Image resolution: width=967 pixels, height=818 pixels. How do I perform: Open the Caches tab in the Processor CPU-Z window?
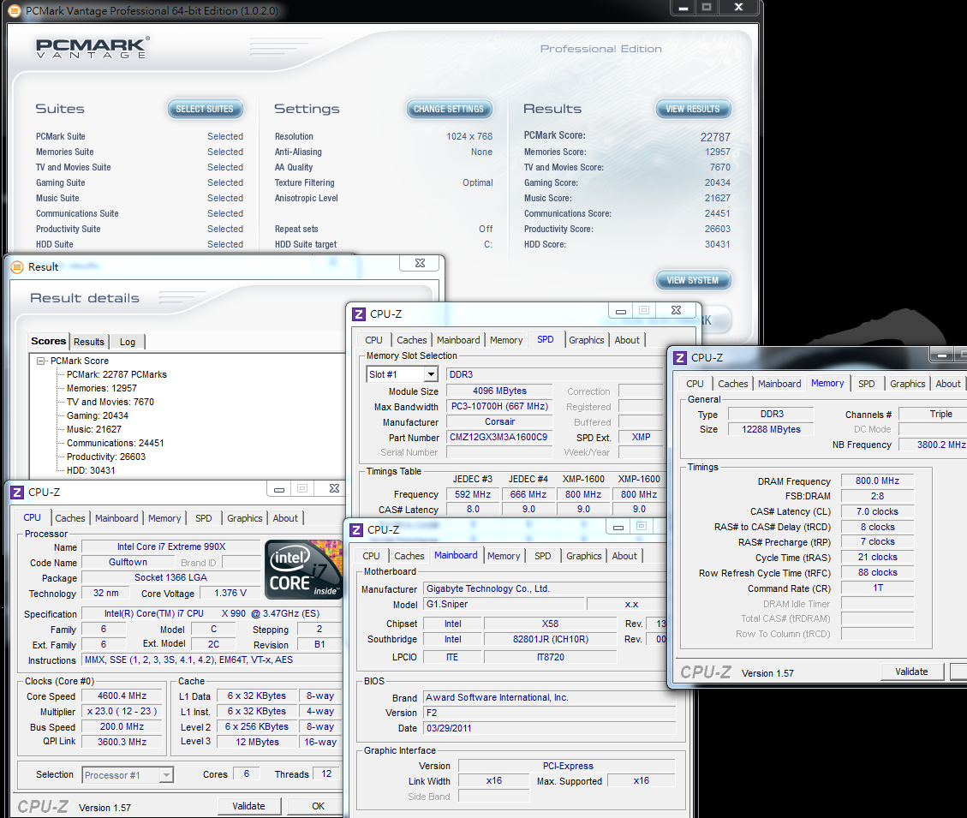pos(70,518)
